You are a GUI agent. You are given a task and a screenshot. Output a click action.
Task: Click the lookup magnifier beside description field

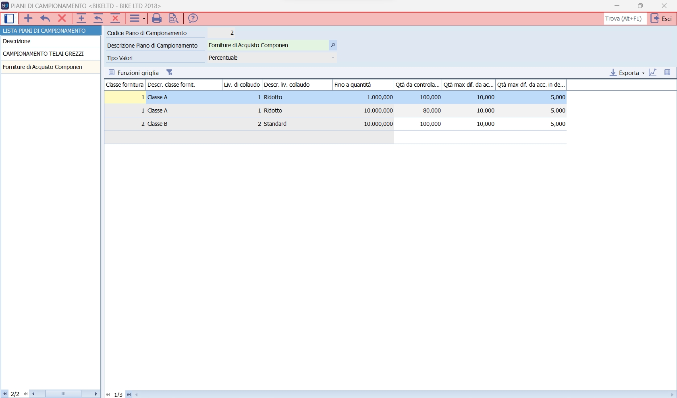point(333,45)
